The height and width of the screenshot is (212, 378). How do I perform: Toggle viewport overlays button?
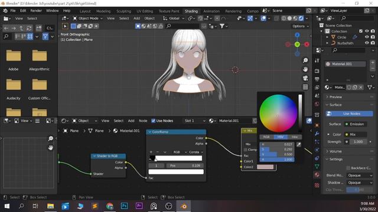click(263, 18)
